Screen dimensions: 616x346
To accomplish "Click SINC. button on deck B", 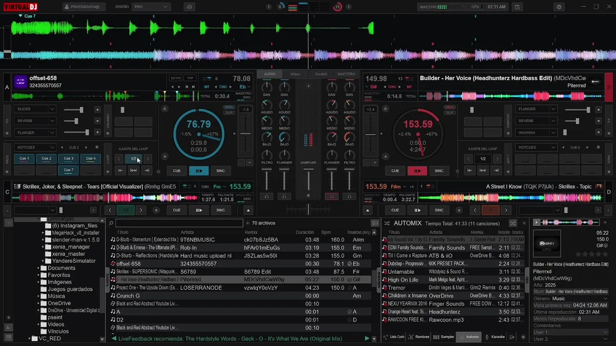I will pos(439,171).
